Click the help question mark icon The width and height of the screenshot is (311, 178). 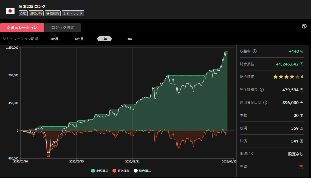tap(304, 26)
